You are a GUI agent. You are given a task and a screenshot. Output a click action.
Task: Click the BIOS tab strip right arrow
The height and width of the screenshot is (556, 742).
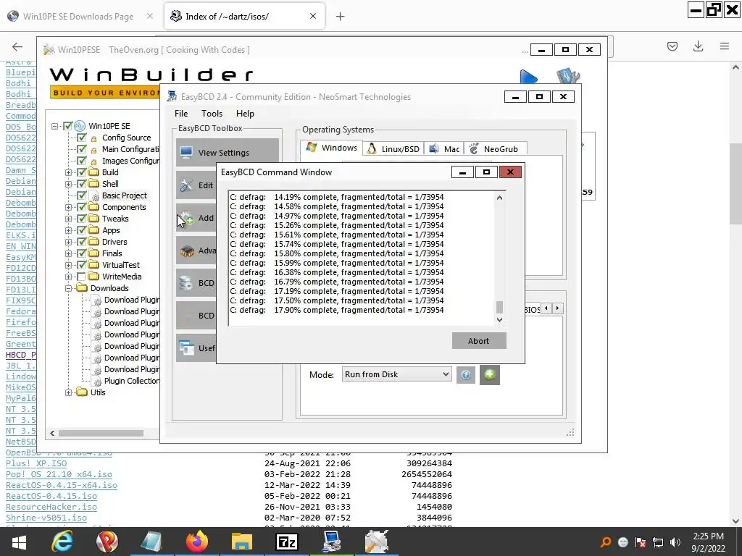[x=557, y=308]
